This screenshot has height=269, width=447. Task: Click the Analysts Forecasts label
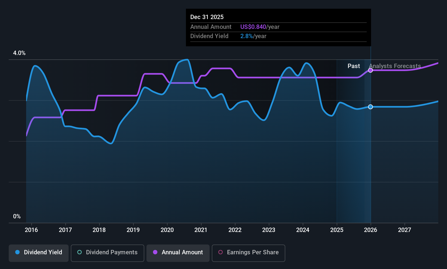(395, 66)
